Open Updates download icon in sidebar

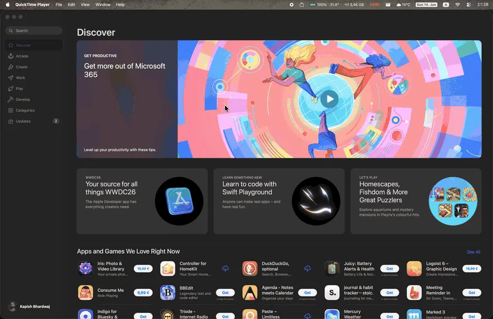(x=11, y=121)
